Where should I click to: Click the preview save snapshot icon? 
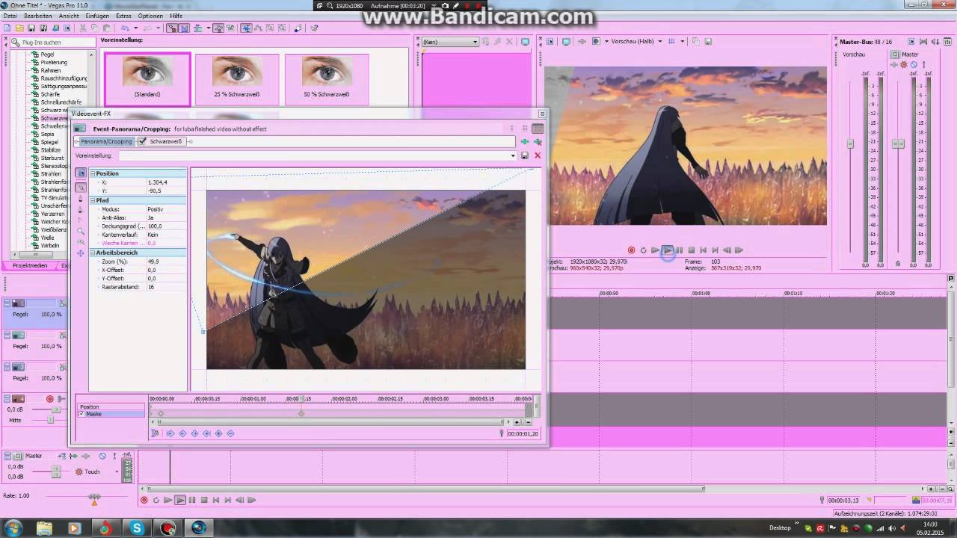tap(709, 42)
